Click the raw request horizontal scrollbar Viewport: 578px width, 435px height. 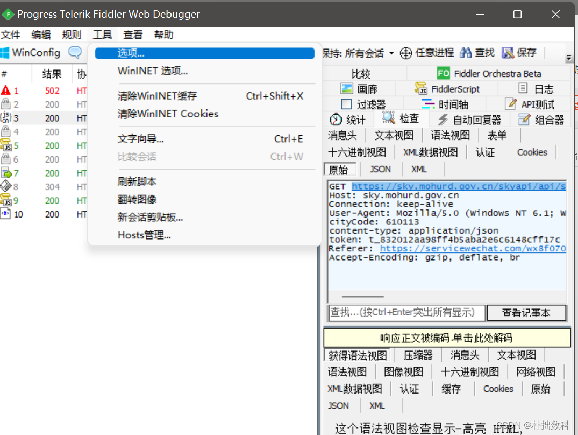click(x=363, y=296)
